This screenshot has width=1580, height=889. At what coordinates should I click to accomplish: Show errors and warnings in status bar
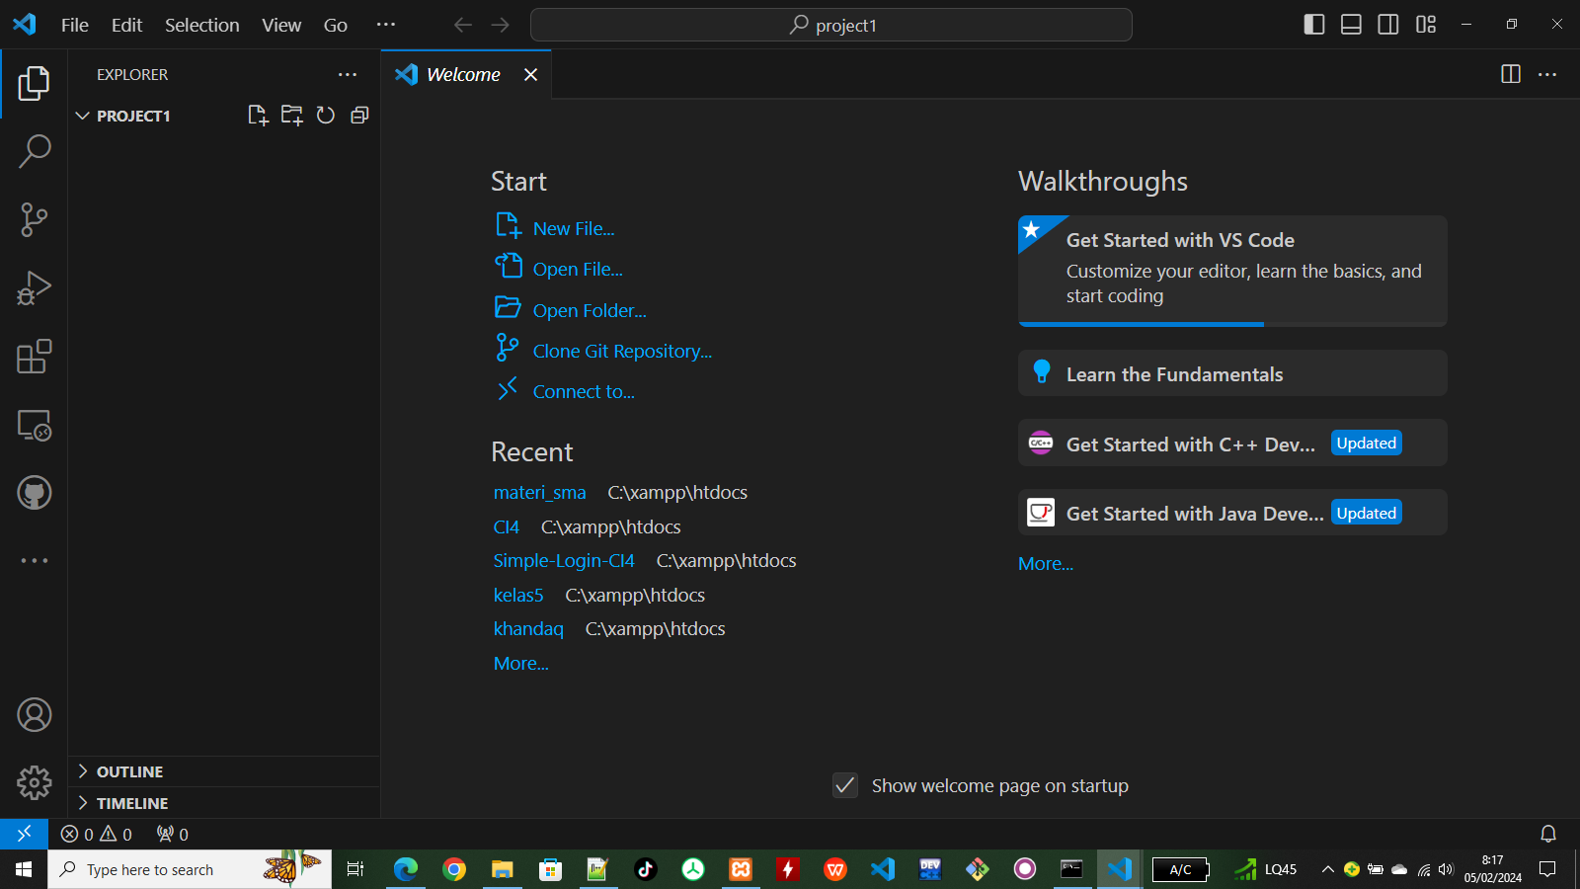(x=96, y=834)
